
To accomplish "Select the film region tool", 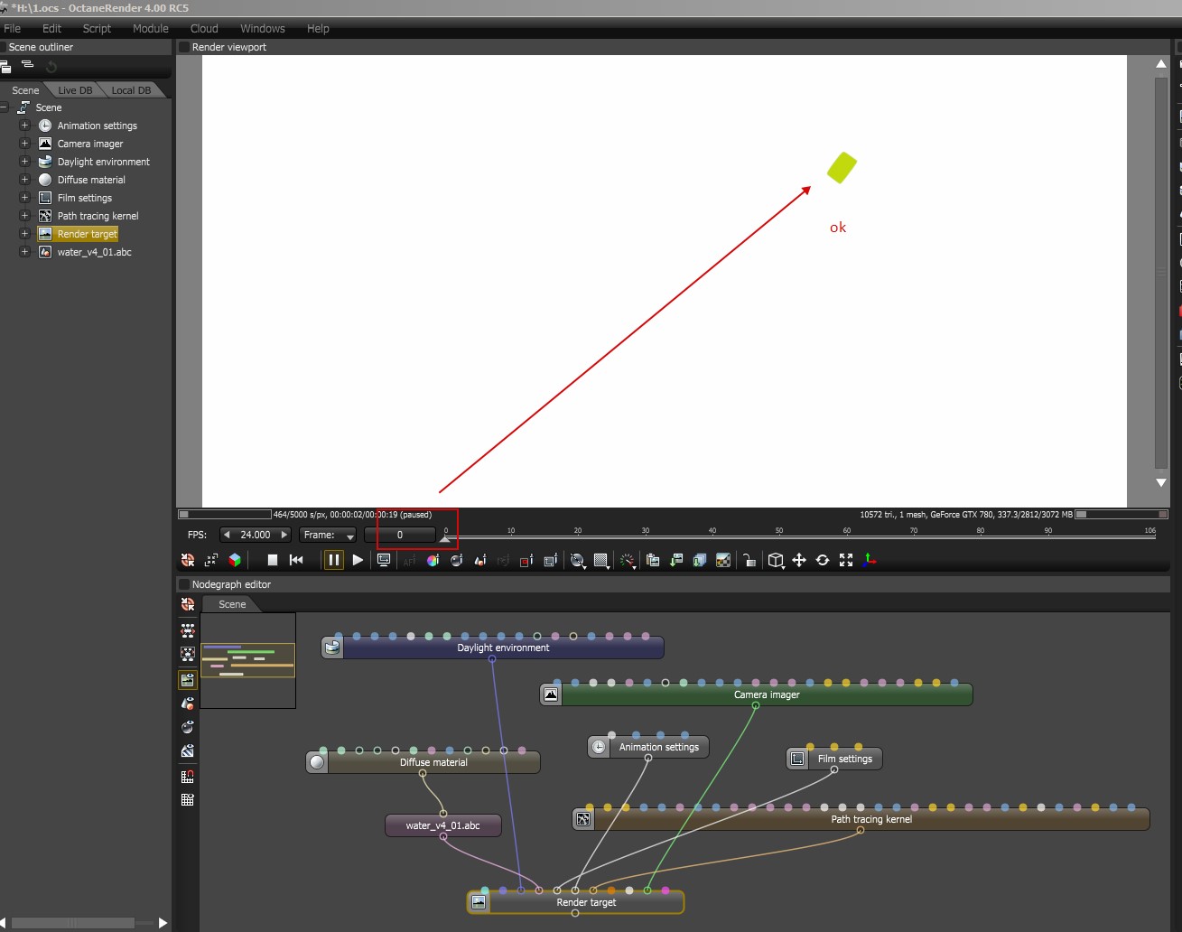I will 550,560.
